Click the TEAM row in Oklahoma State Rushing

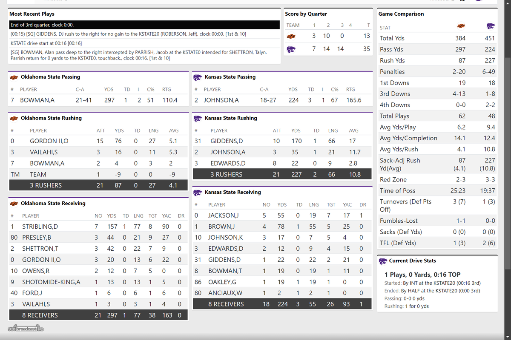coord(99,174)
